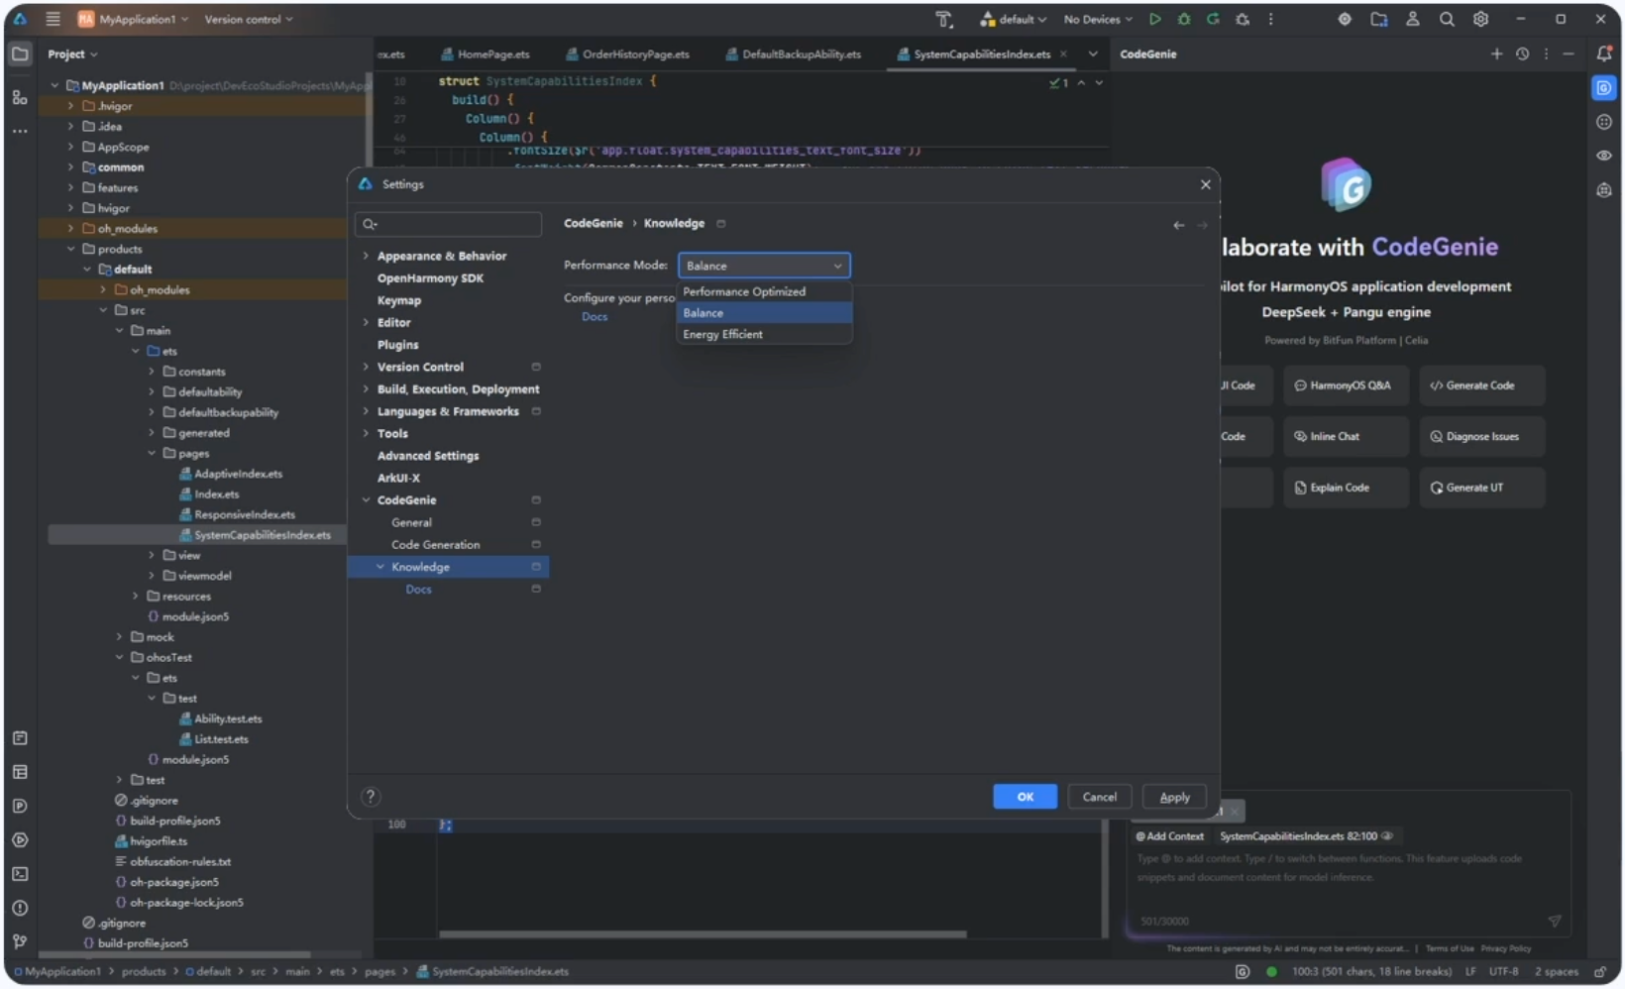Open the default run configuration dropdown

1013,19
